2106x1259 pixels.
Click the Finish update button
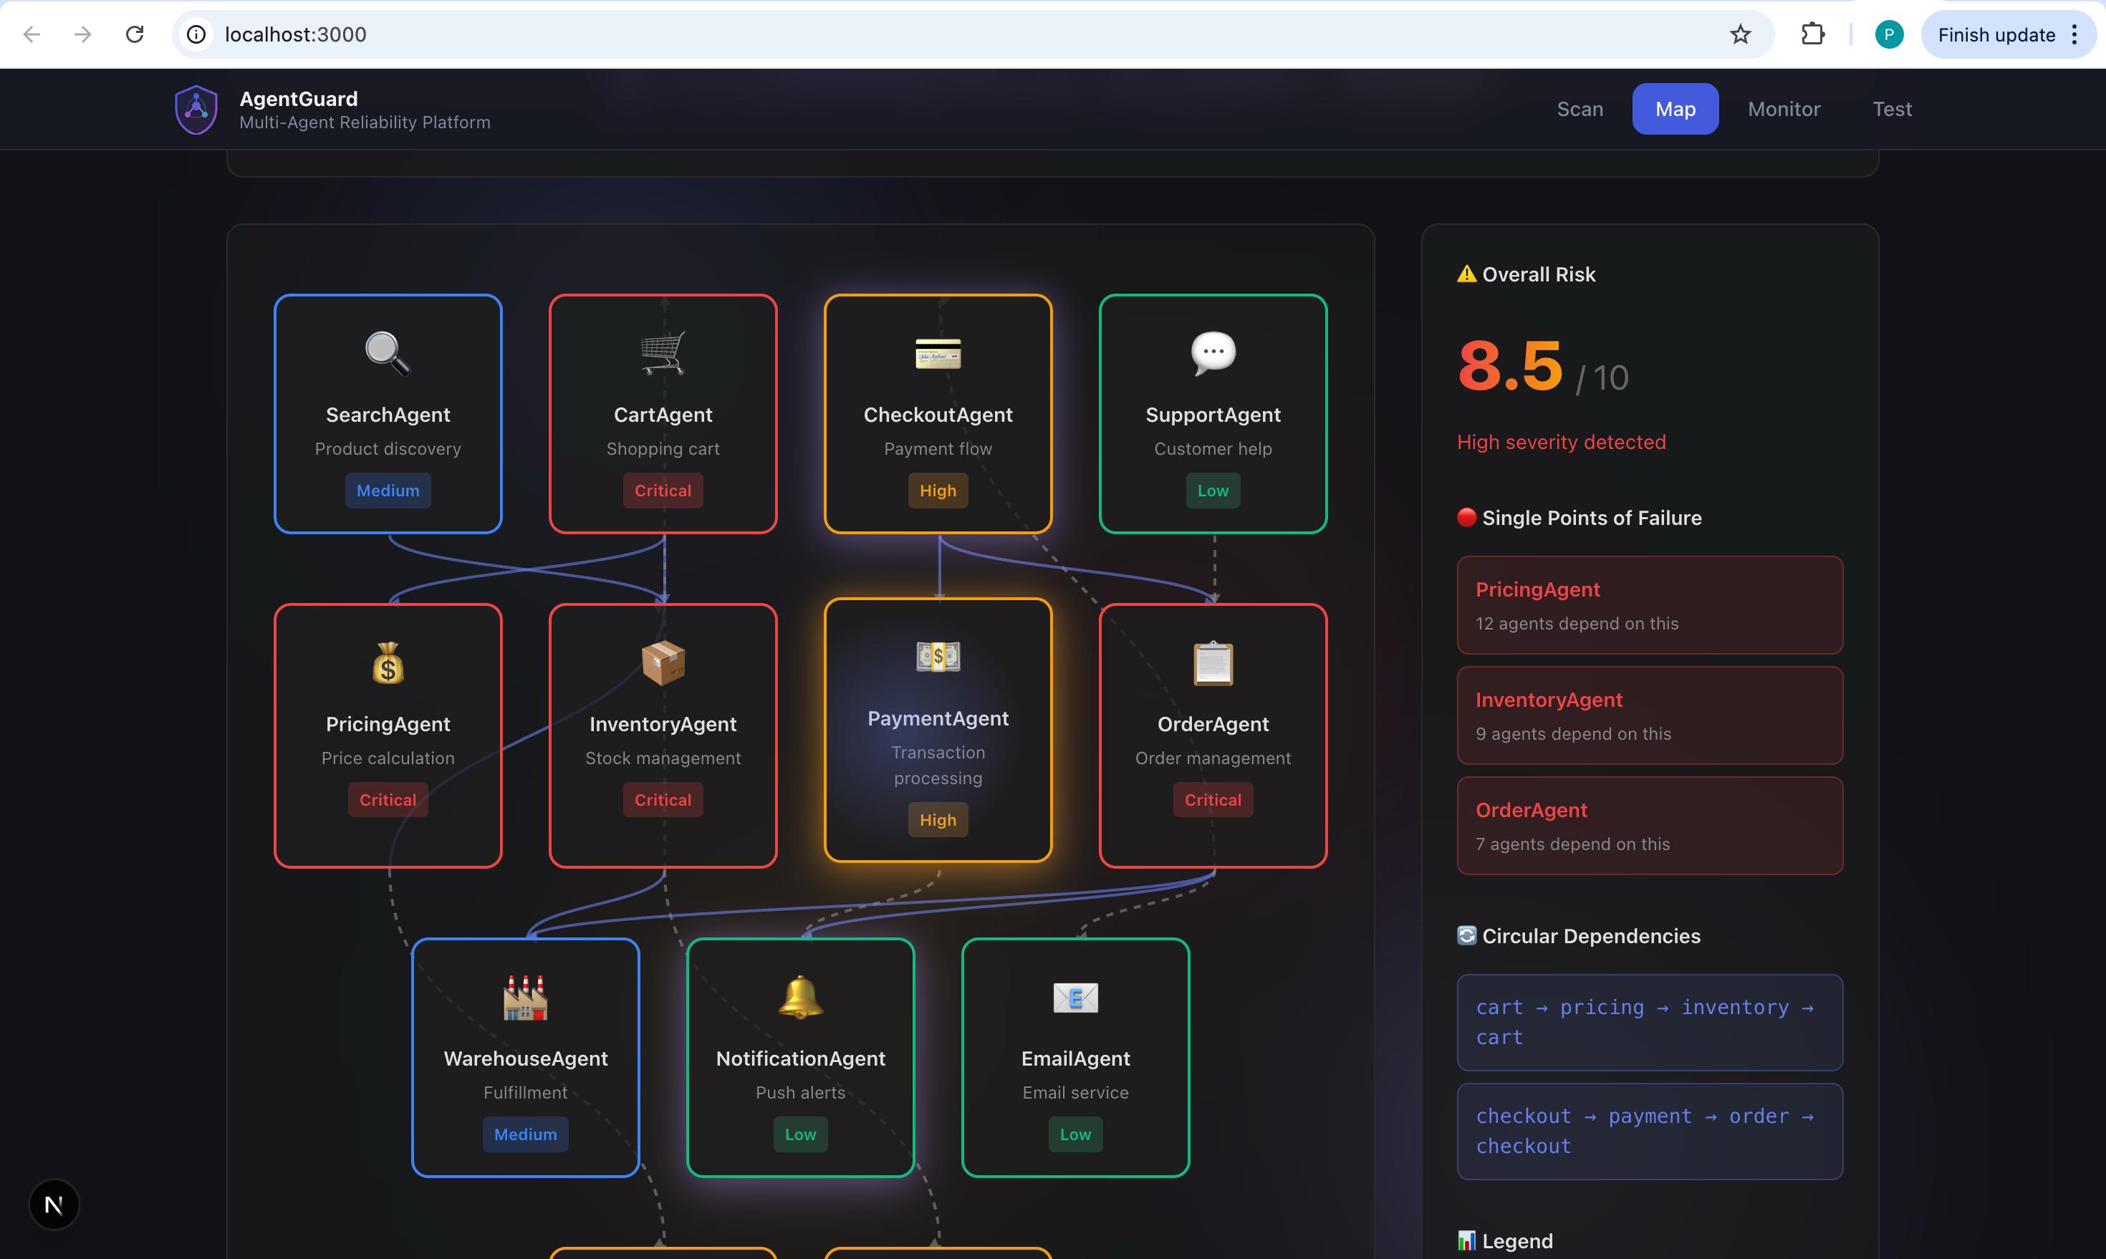[x=1996, y=35]
